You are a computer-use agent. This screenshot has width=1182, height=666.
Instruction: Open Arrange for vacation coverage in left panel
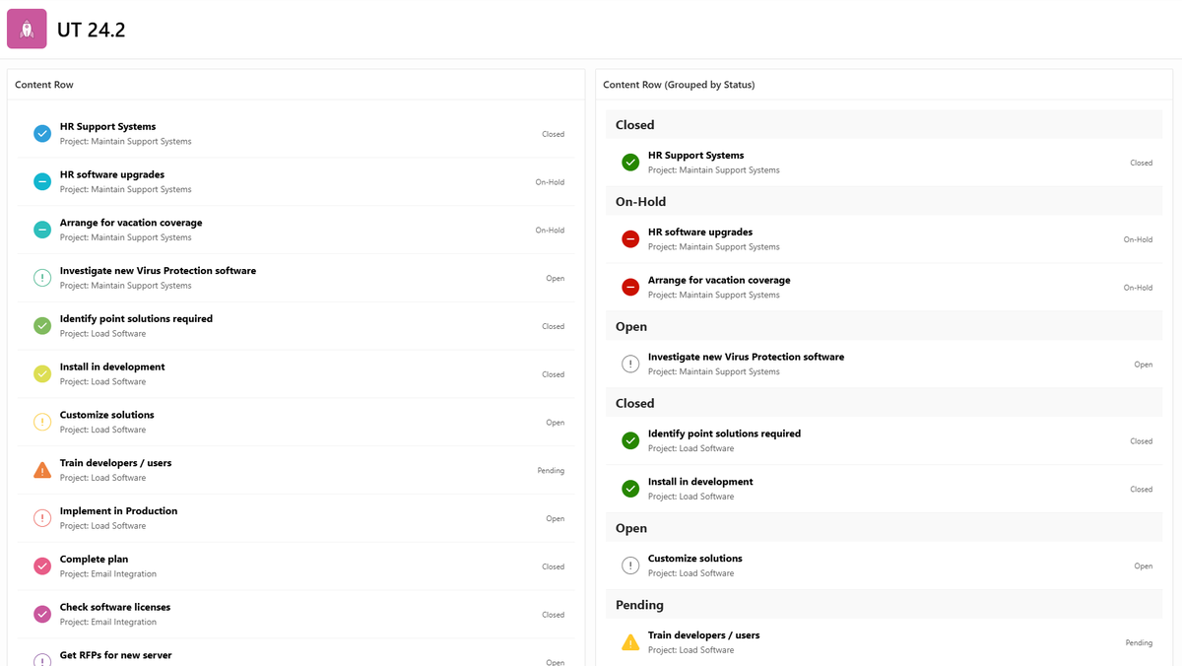tap(131, 223)
